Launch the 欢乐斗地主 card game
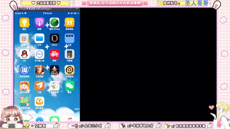 [24, 86]
